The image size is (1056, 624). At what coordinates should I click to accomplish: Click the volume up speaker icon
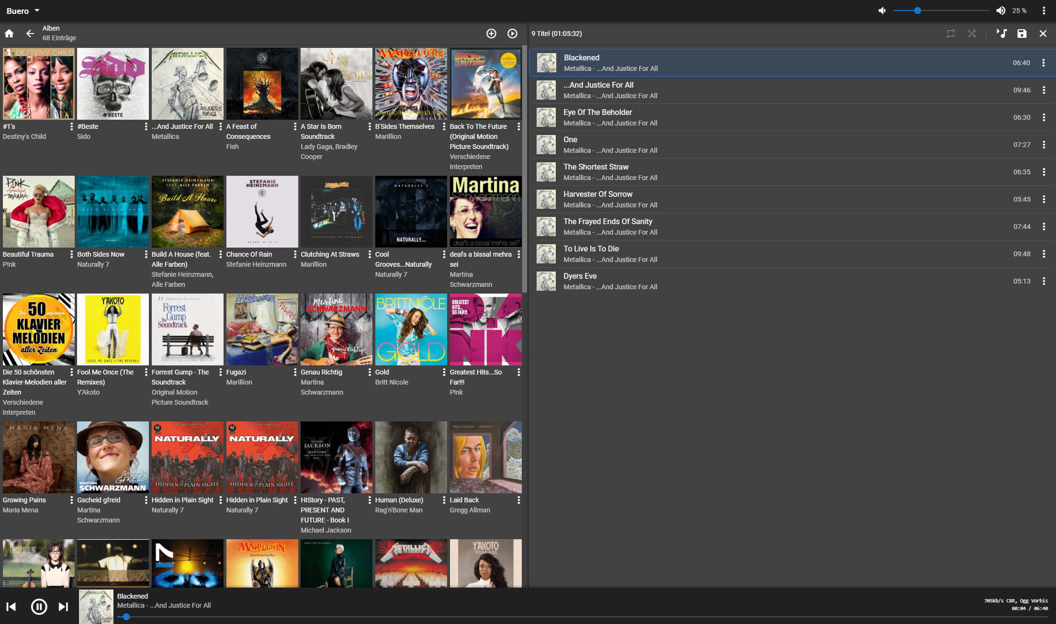coord(1000,11)
